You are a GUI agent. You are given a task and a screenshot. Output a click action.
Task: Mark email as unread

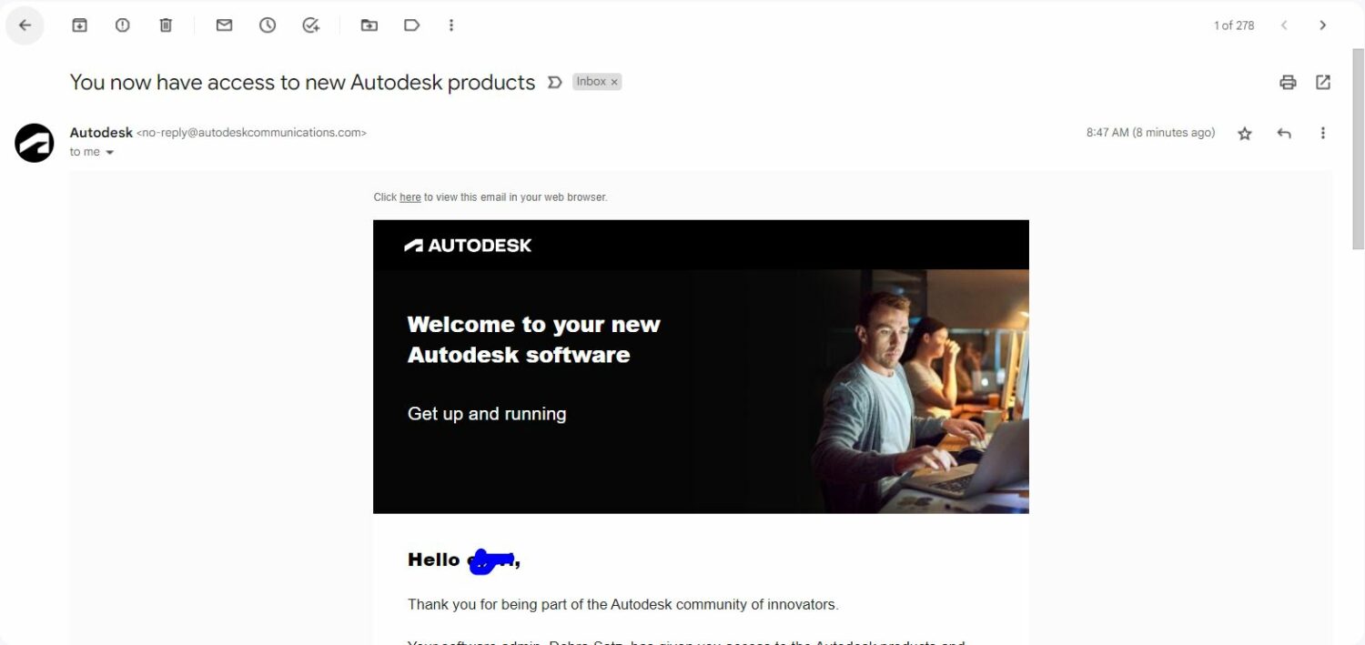click(224, 25)
